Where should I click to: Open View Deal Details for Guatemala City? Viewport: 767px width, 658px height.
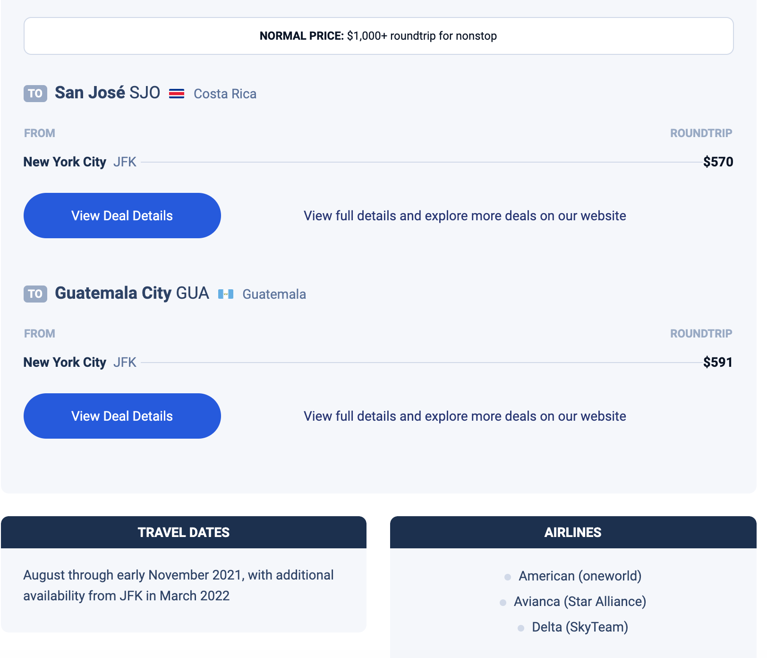tap(122, 416)
